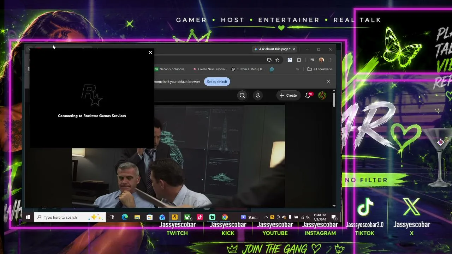Launch Microsoft Edge from the taskbar

point(125,217)
